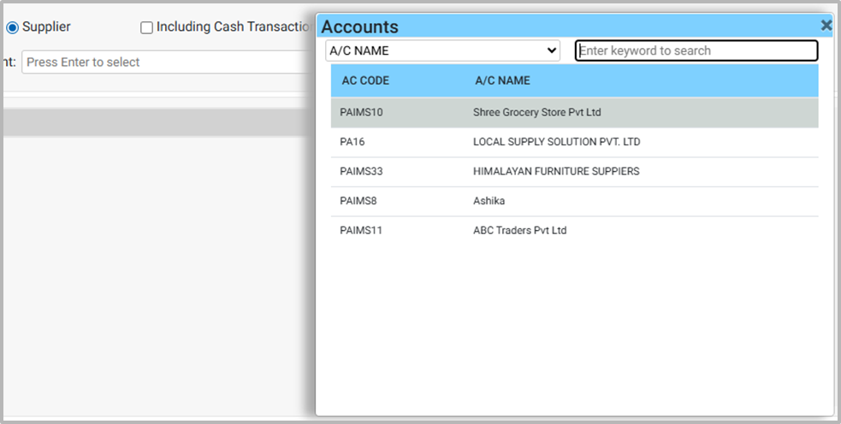The image size is (841, 424).
Task: Click the chevron arrow on the A/C NAME selector
Action: point(551,51)
